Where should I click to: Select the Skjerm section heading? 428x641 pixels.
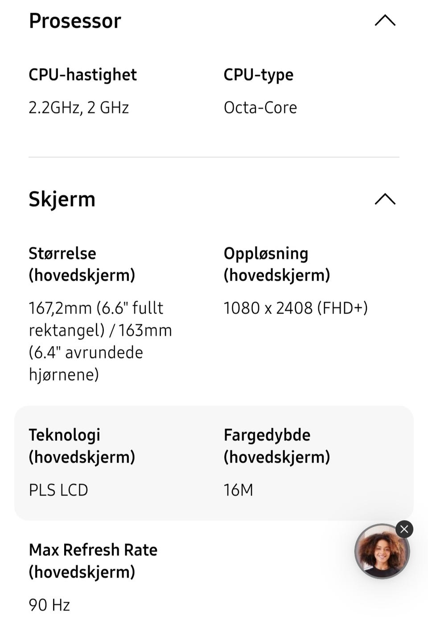coord(62,199)
